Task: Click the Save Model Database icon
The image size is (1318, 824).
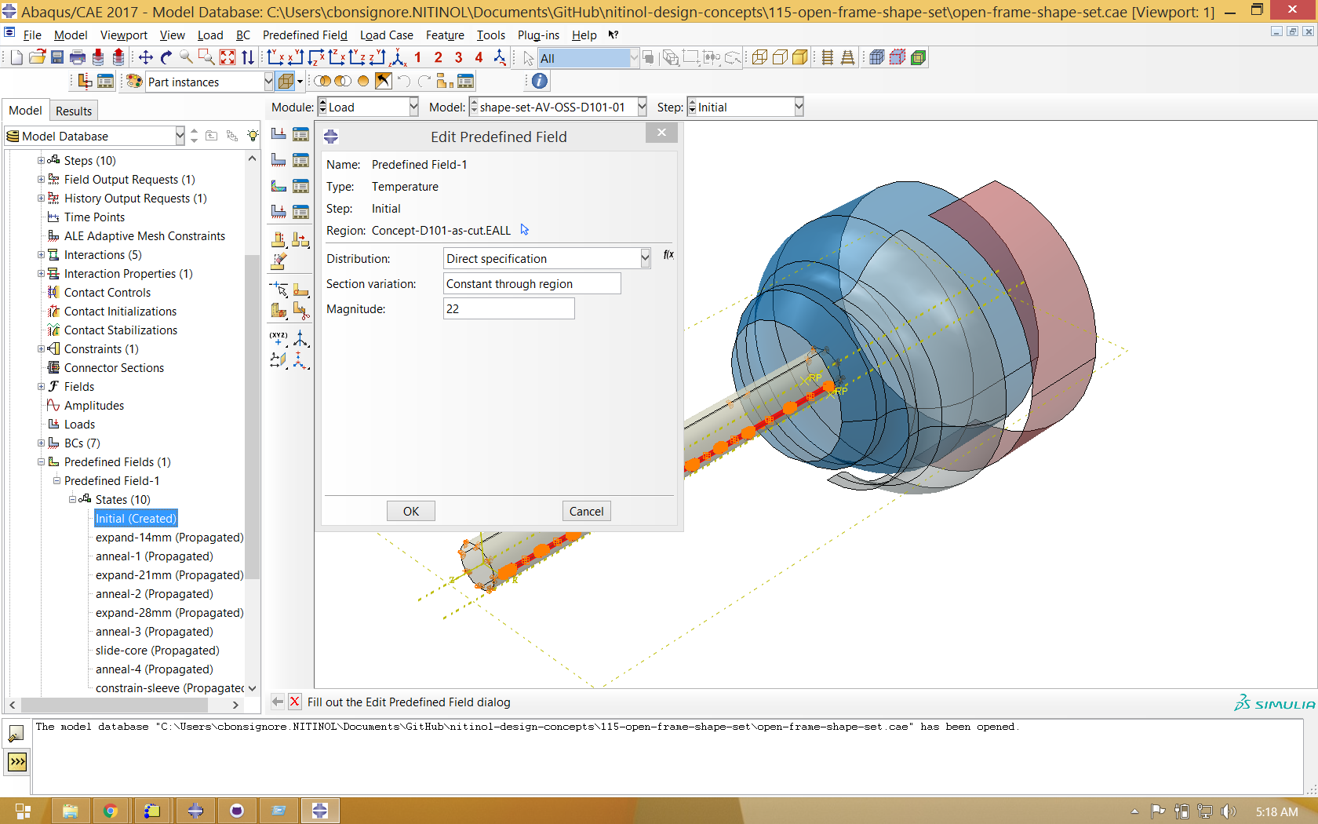Action: click(57, 57)
